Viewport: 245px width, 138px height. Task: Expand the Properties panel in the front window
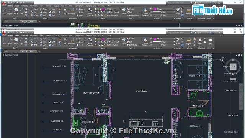point(157,48)
